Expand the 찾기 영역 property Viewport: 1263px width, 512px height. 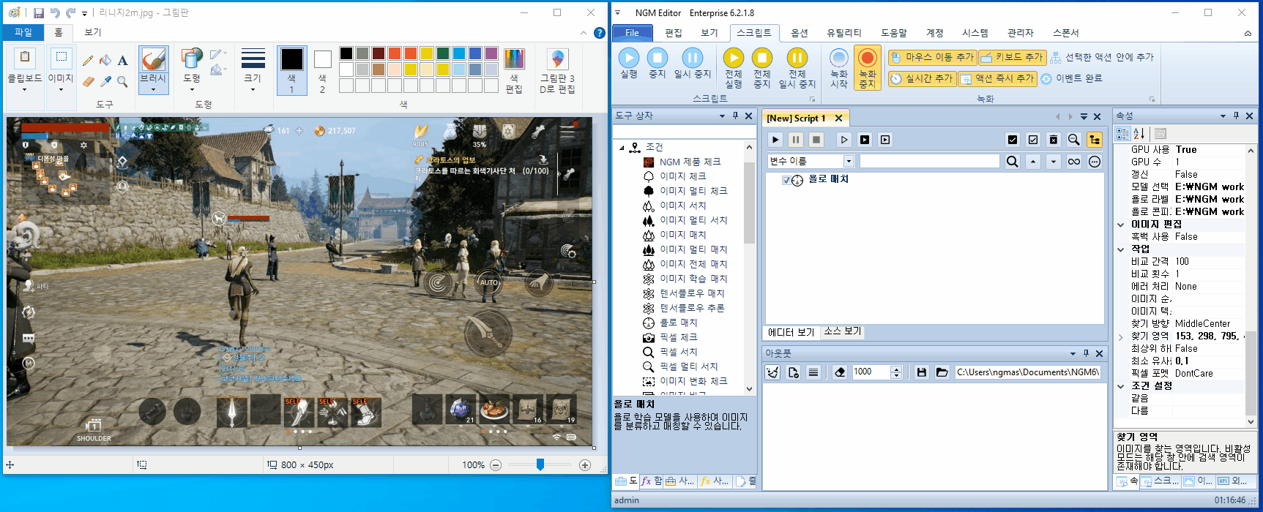(x=1121, y=336)
